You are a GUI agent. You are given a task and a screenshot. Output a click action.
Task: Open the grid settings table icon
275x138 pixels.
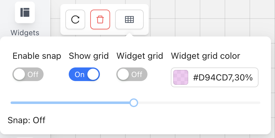(x=129, y=19)
